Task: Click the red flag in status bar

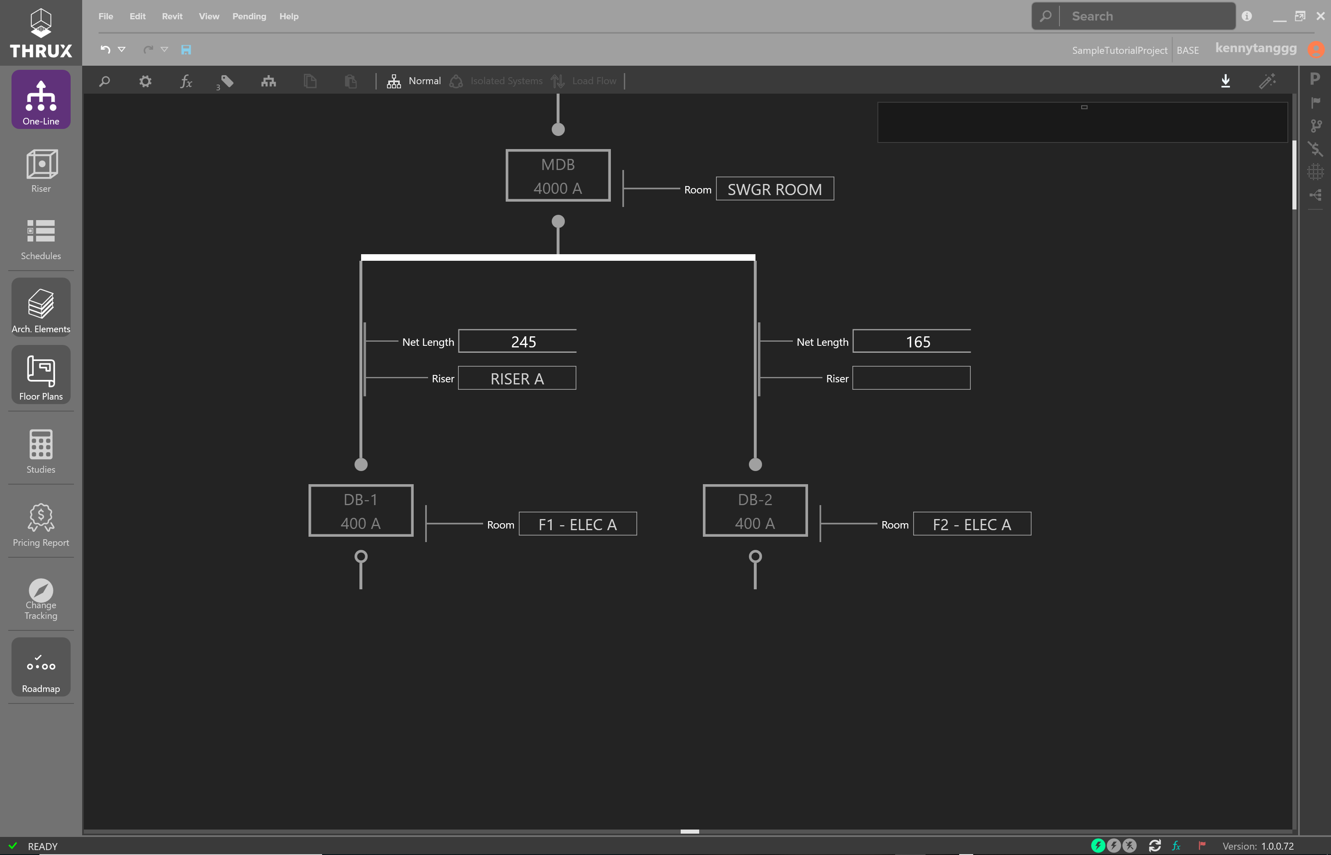Action: [1202, 846]
